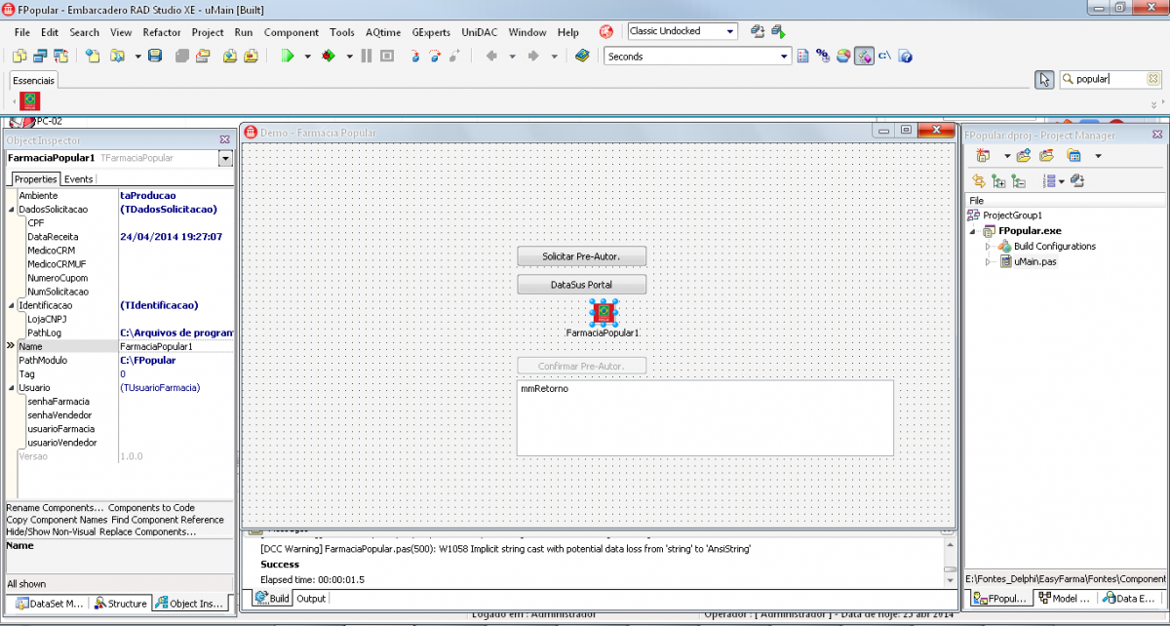This screenshot has width=1170, height=626.
Task: Click the percent profiling toolbar icon
Action: [823, 57]
